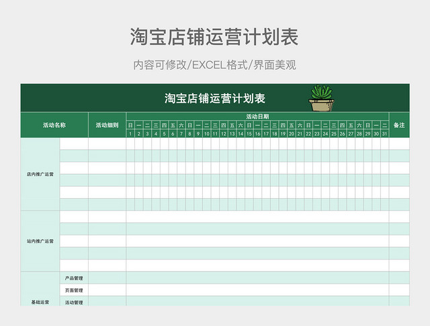Click the date cell 4
Viewport: 430px width, 326px height.
point(156,134)
